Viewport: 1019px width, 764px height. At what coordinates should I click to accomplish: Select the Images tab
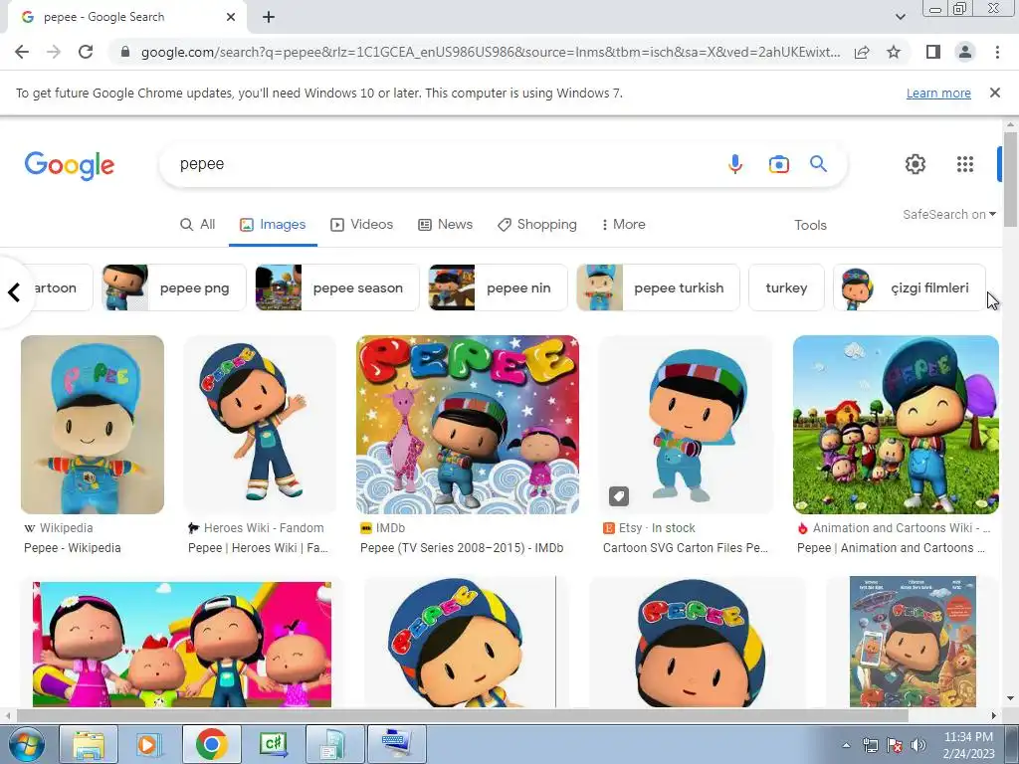pos(273,224)
